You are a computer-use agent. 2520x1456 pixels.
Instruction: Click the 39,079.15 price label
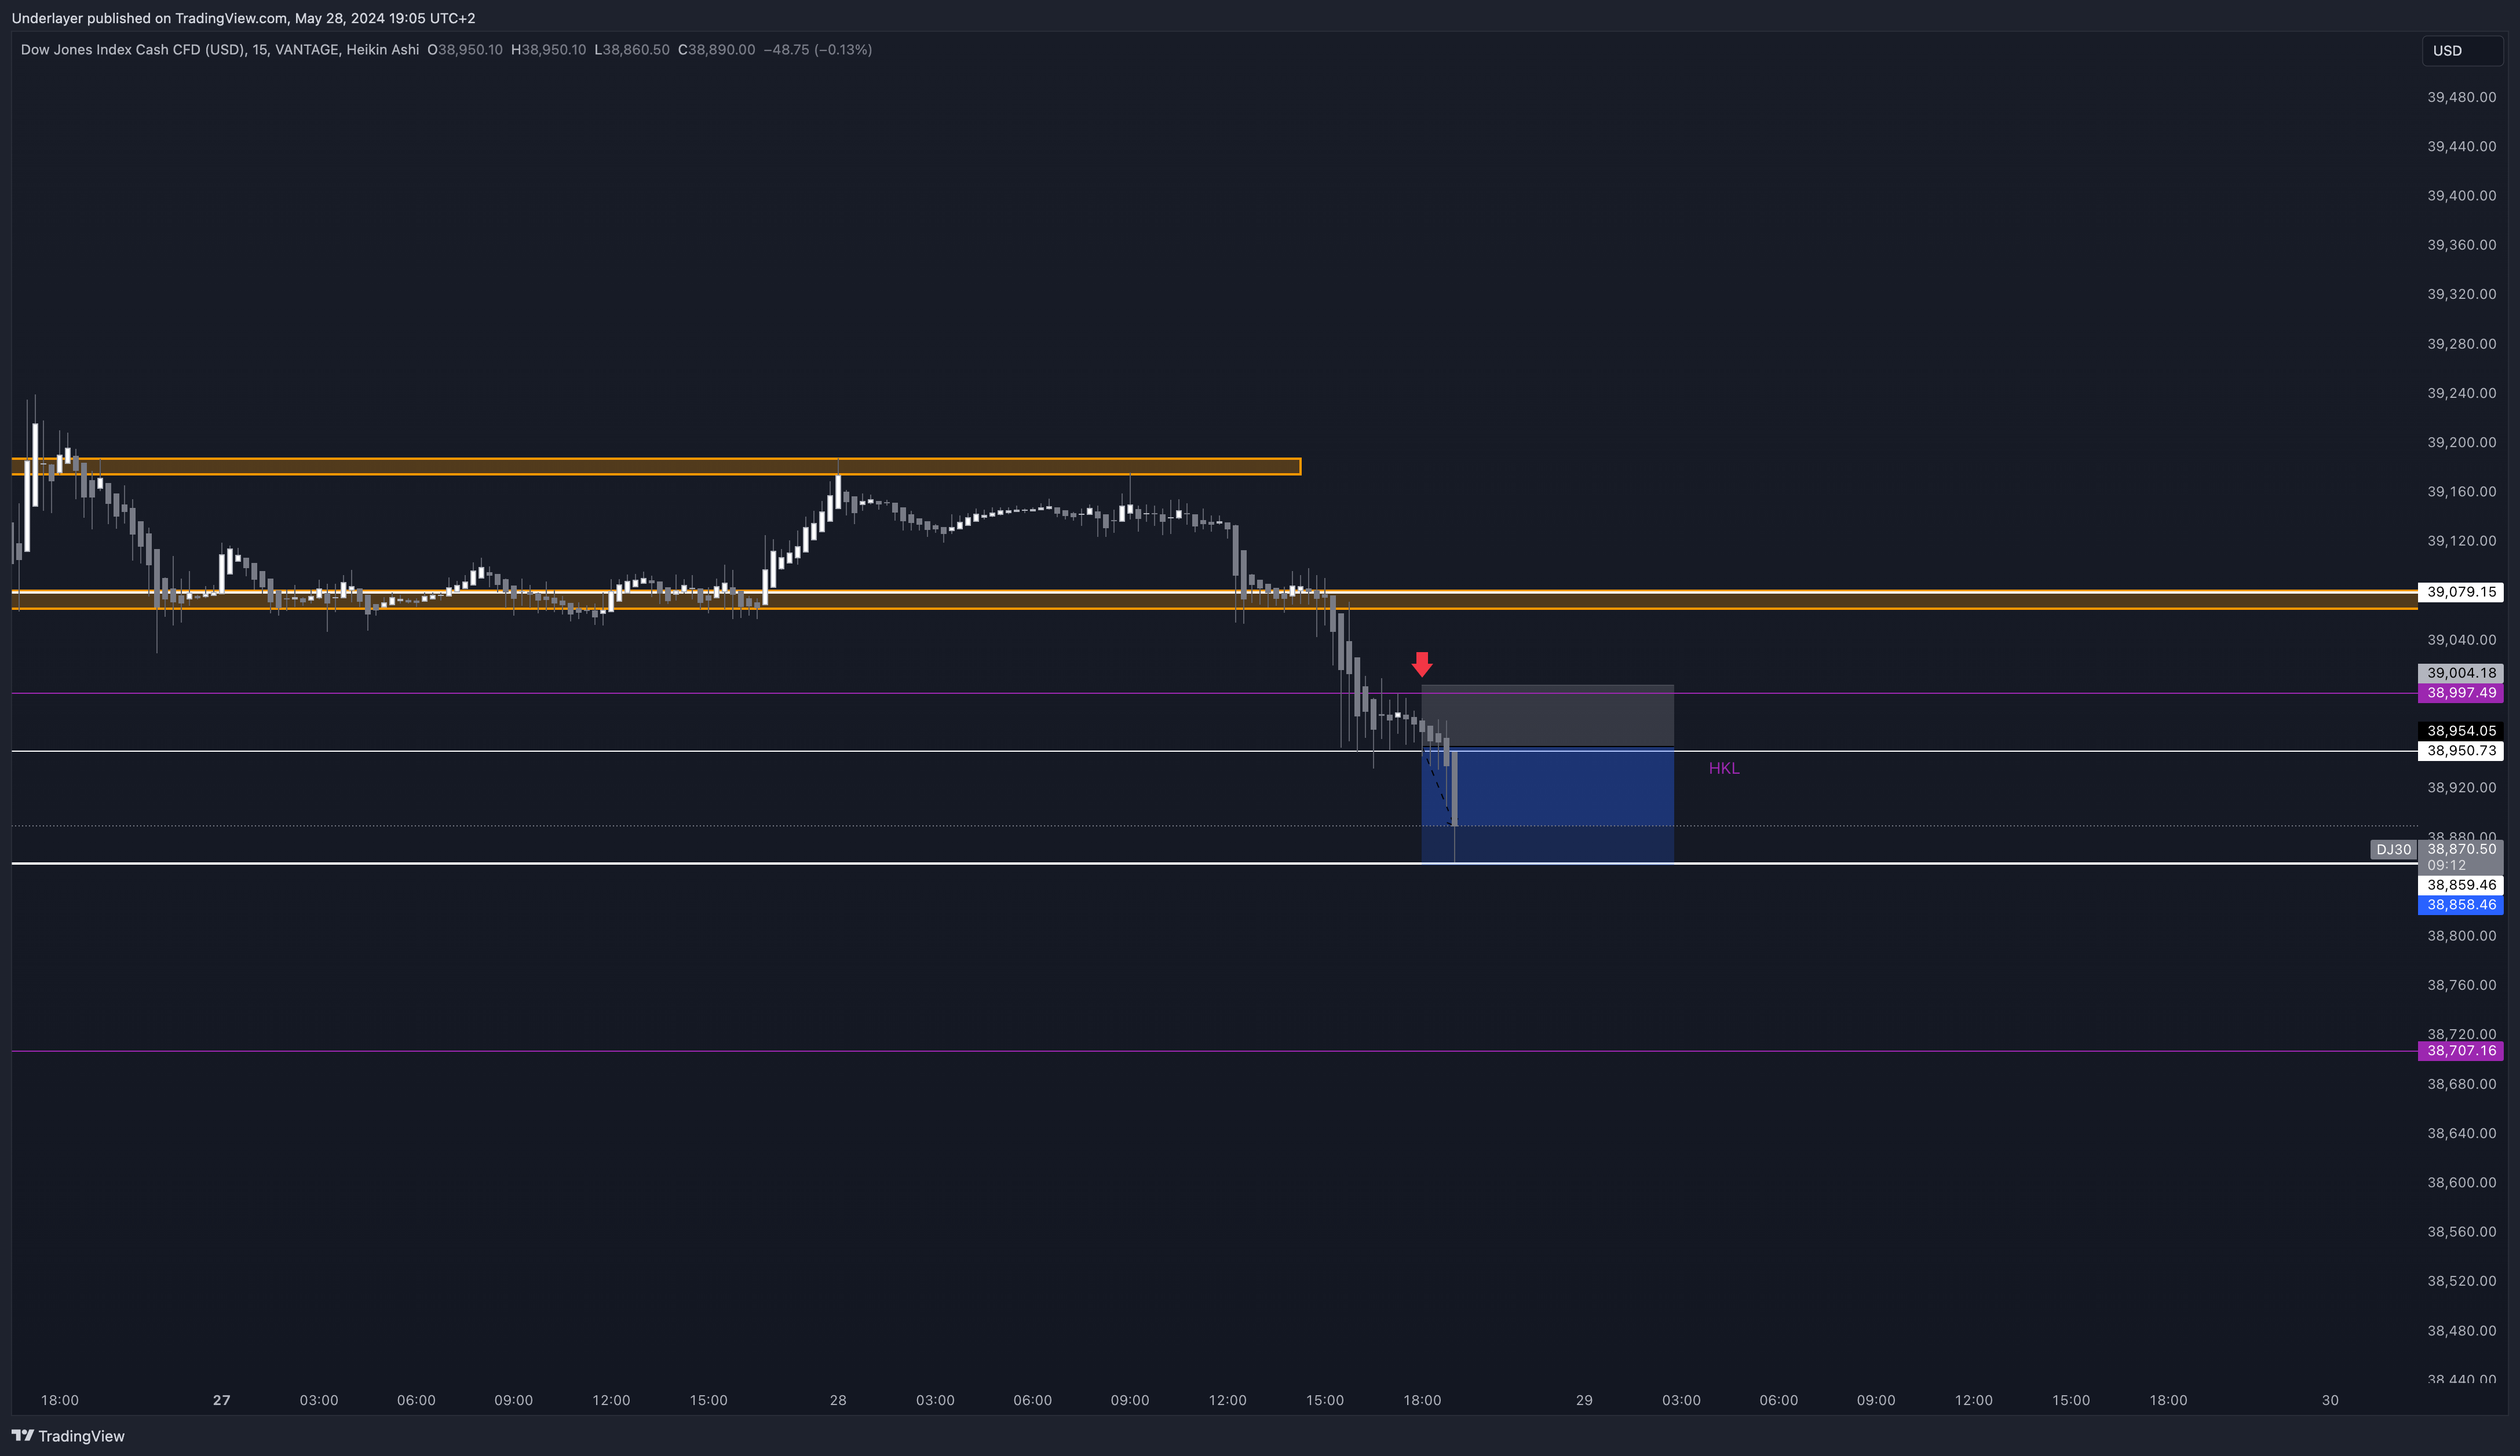[x=2461, y=592]
